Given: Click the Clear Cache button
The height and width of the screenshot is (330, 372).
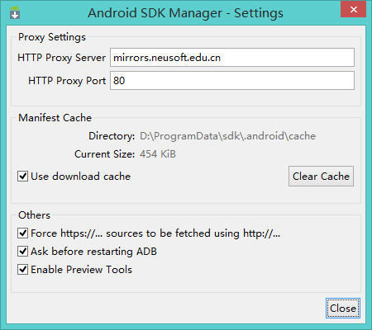Looking at the screenshot, I should click(x=321, y=177).
